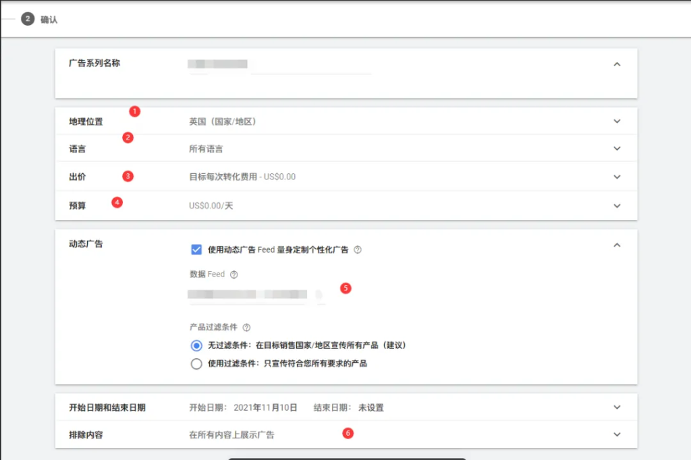Screen dimensions: 691x460
Task: Collapse the 动态广告 section chevron
Action: [x=617, y=245]
